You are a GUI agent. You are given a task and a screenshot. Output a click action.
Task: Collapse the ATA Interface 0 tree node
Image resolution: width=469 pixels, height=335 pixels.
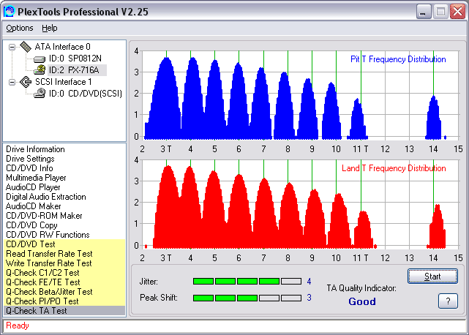point(12,47)
